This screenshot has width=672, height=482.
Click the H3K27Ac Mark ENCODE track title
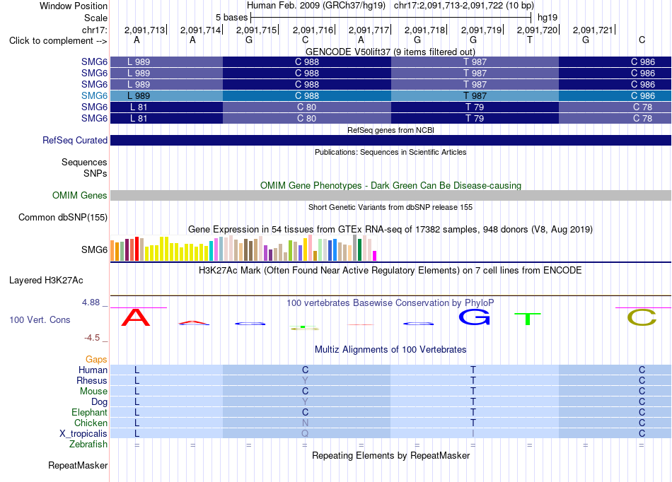pos(390,271)
